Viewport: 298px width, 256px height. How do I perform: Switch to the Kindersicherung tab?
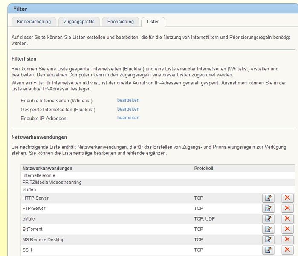34,22
